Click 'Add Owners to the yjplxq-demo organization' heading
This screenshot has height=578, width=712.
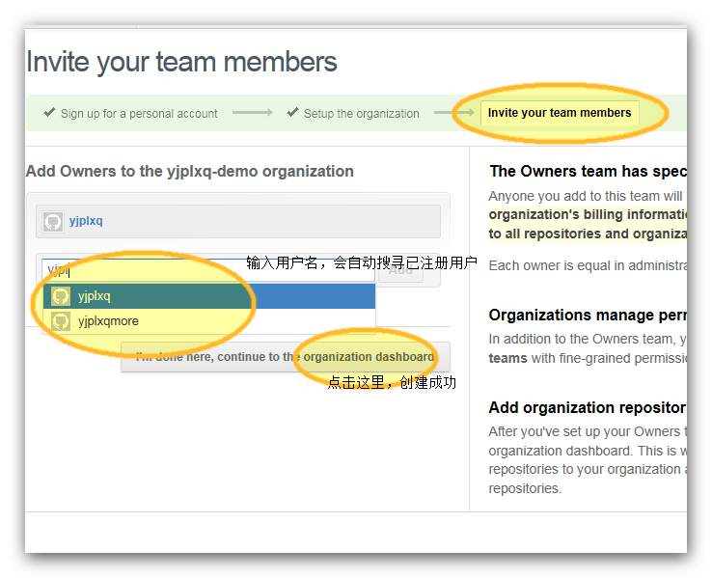(x=190, y=171)
